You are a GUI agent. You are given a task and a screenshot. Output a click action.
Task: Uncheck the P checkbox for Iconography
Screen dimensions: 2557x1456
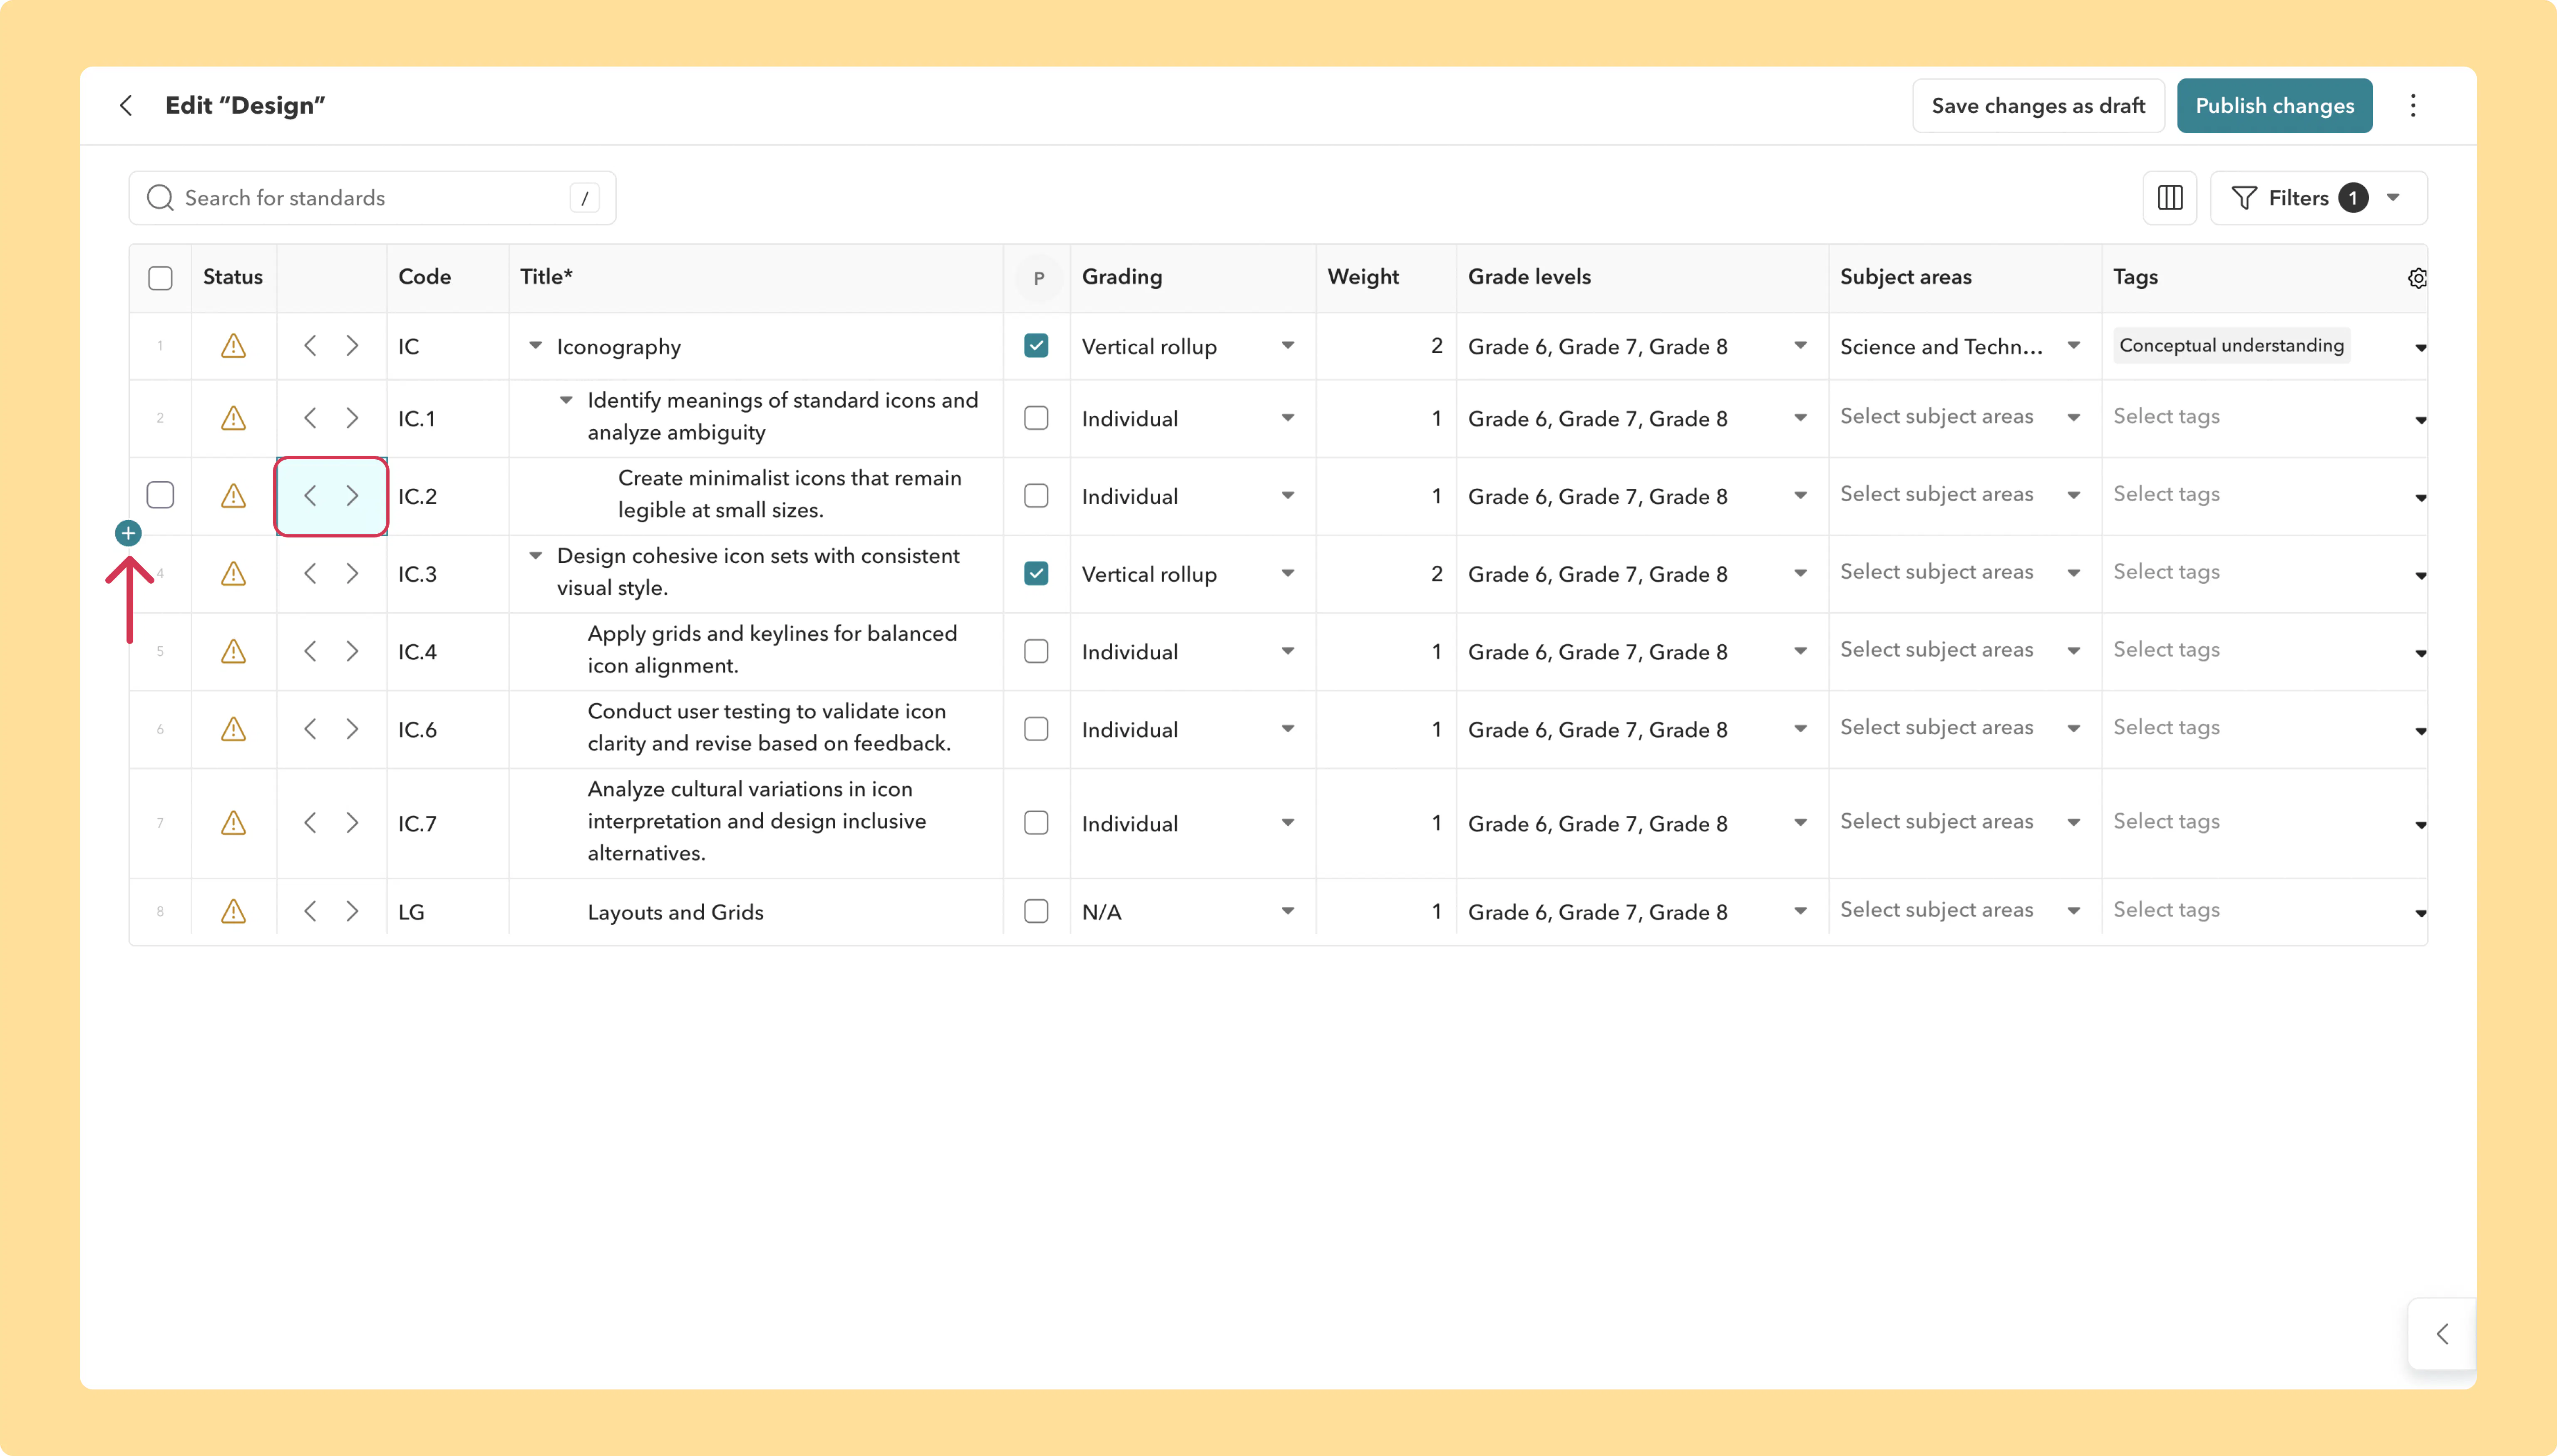[1036, 346]
